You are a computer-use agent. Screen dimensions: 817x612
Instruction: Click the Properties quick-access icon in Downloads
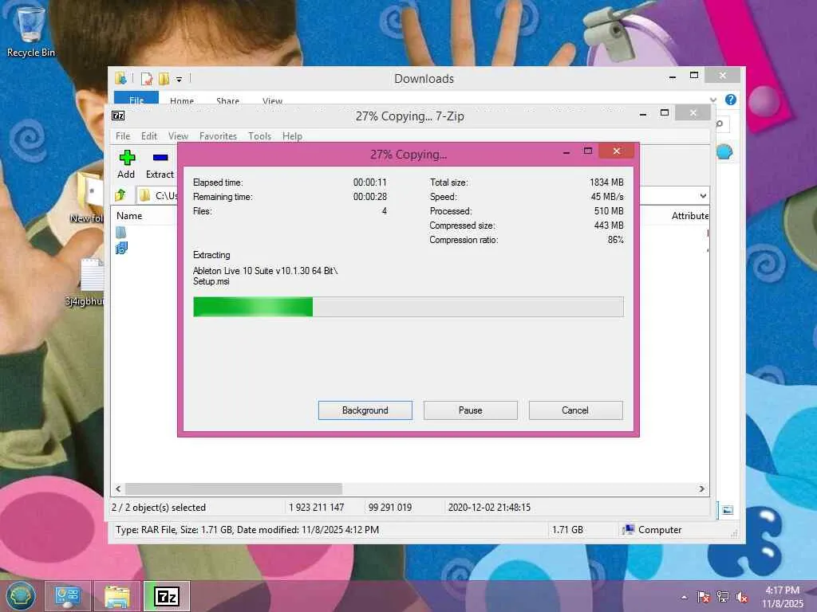[147, 79]
